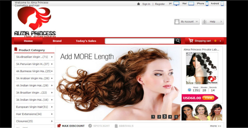Viewport: 248px width, 128px height.
Task: Open the Register link
Action: tap(160, 4)
